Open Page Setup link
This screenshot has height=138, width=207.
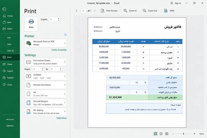[x=61, y=118]
